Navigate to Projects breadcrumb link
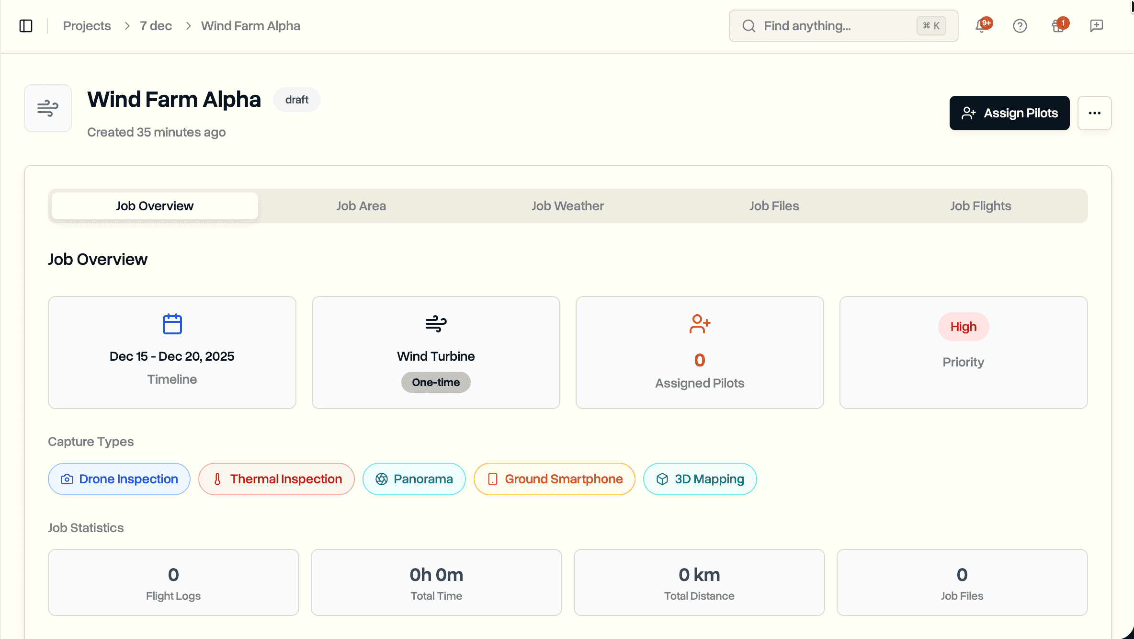The height and width of the screenshot is (639, 1134). 87,25
